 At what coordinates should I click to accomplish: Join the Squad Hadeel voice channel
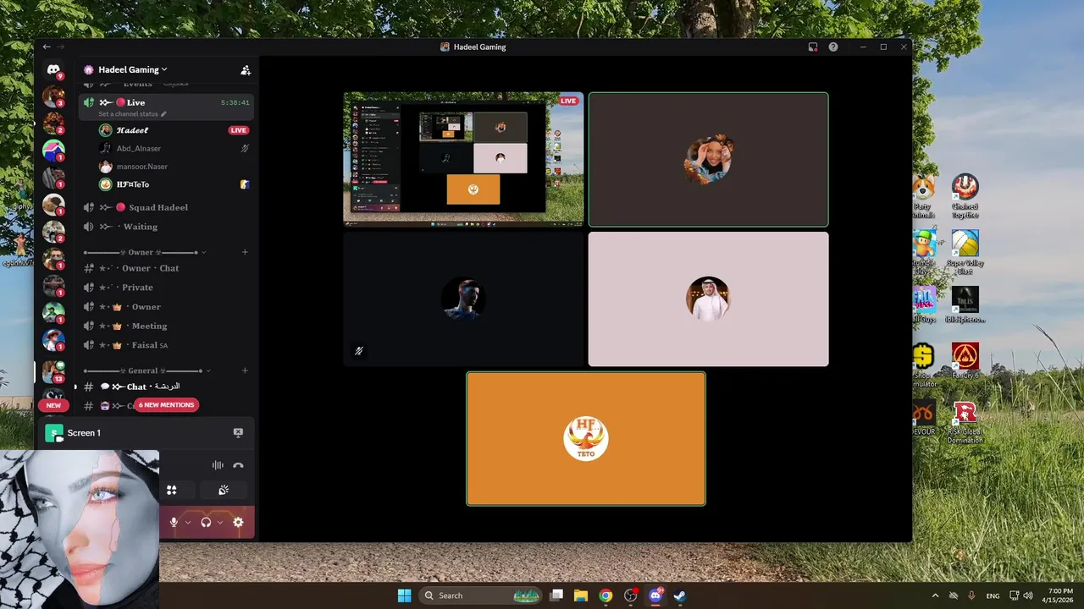point(166,207)
